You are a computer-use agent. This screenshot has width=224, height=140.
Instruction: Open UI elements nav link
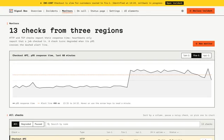131,11
